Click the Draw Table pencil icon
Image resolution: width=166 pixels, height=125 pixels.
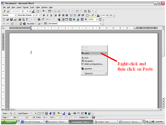click(x=4, y=11)
